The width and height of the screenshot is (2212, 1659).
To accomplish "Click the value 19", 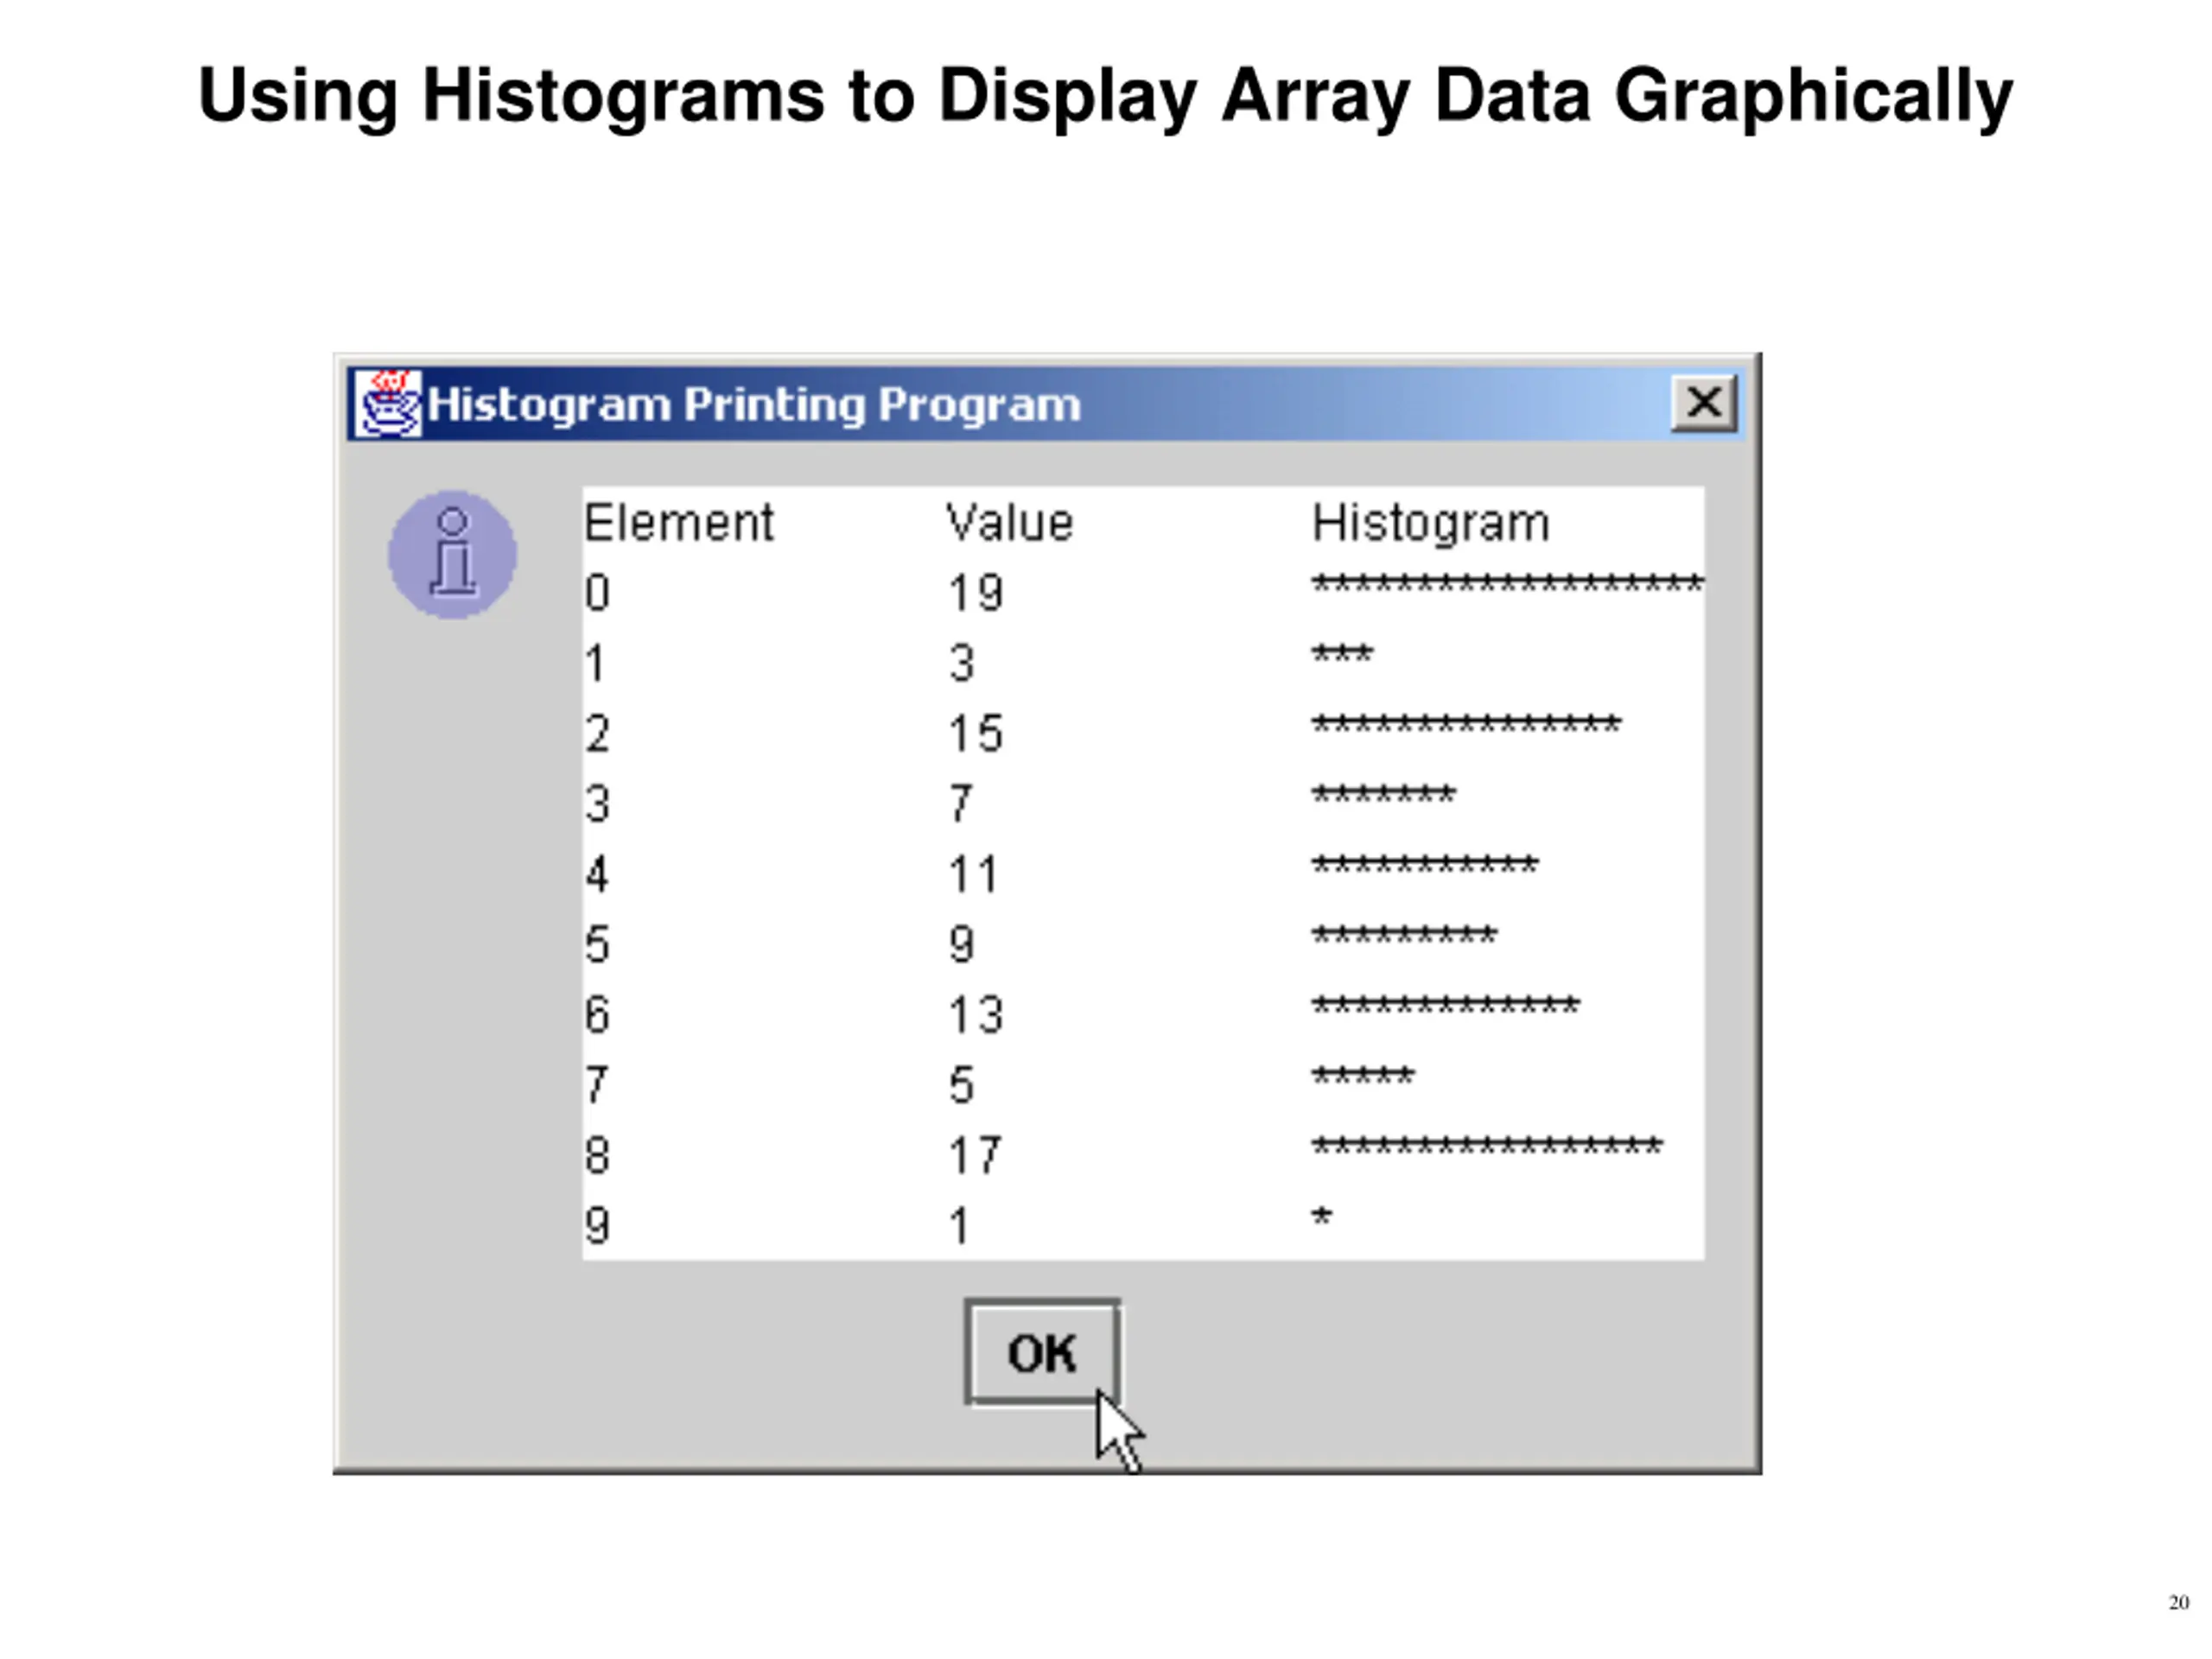I will click(x=975, y=593).
